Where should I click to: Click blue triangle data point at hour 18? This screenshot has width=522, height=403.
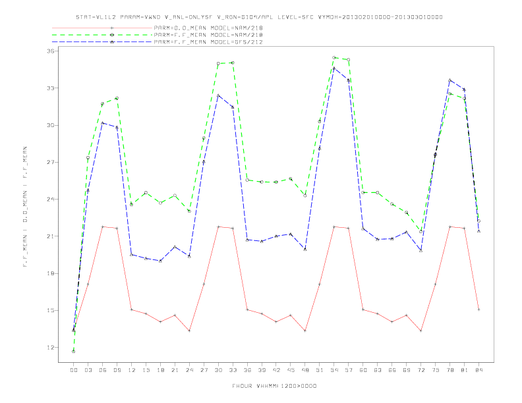[160, 261]
